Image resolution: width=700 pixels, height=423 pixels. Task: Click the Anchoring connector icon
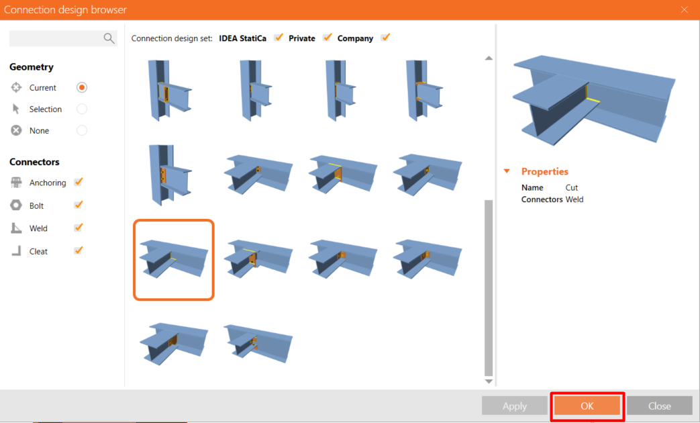(x=16, y=182)
